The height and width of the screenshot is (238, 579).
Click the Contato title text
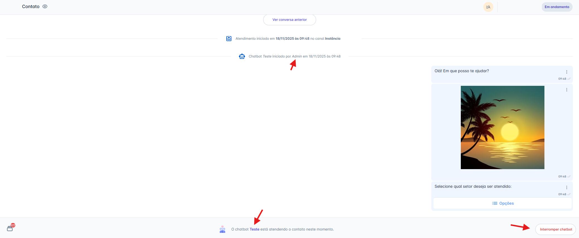pyautogui.click(x=31, y=6)
